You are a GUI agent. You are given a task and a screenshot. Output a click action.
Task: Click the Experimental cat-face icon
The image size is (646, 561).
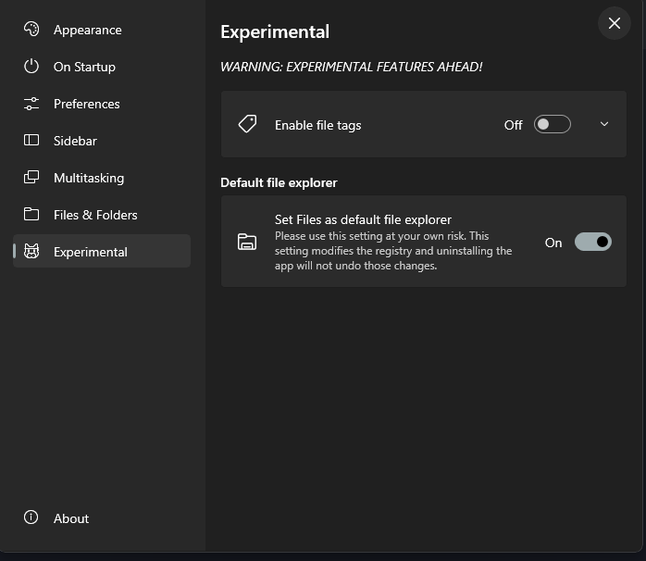[x=31, y=252]
